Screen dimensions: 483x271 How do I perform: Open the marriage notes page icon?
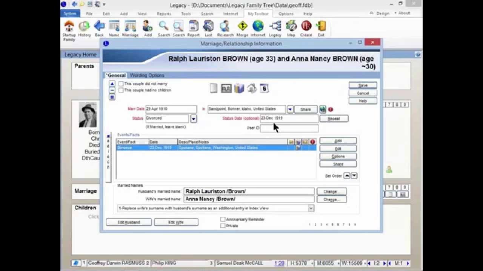[214, 88]
